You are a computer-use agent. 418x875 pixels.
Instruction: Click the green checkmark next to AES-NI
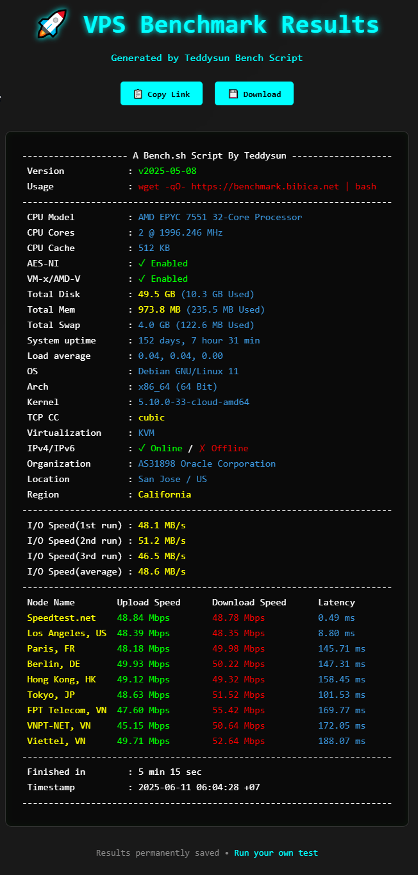coord(142,263)
